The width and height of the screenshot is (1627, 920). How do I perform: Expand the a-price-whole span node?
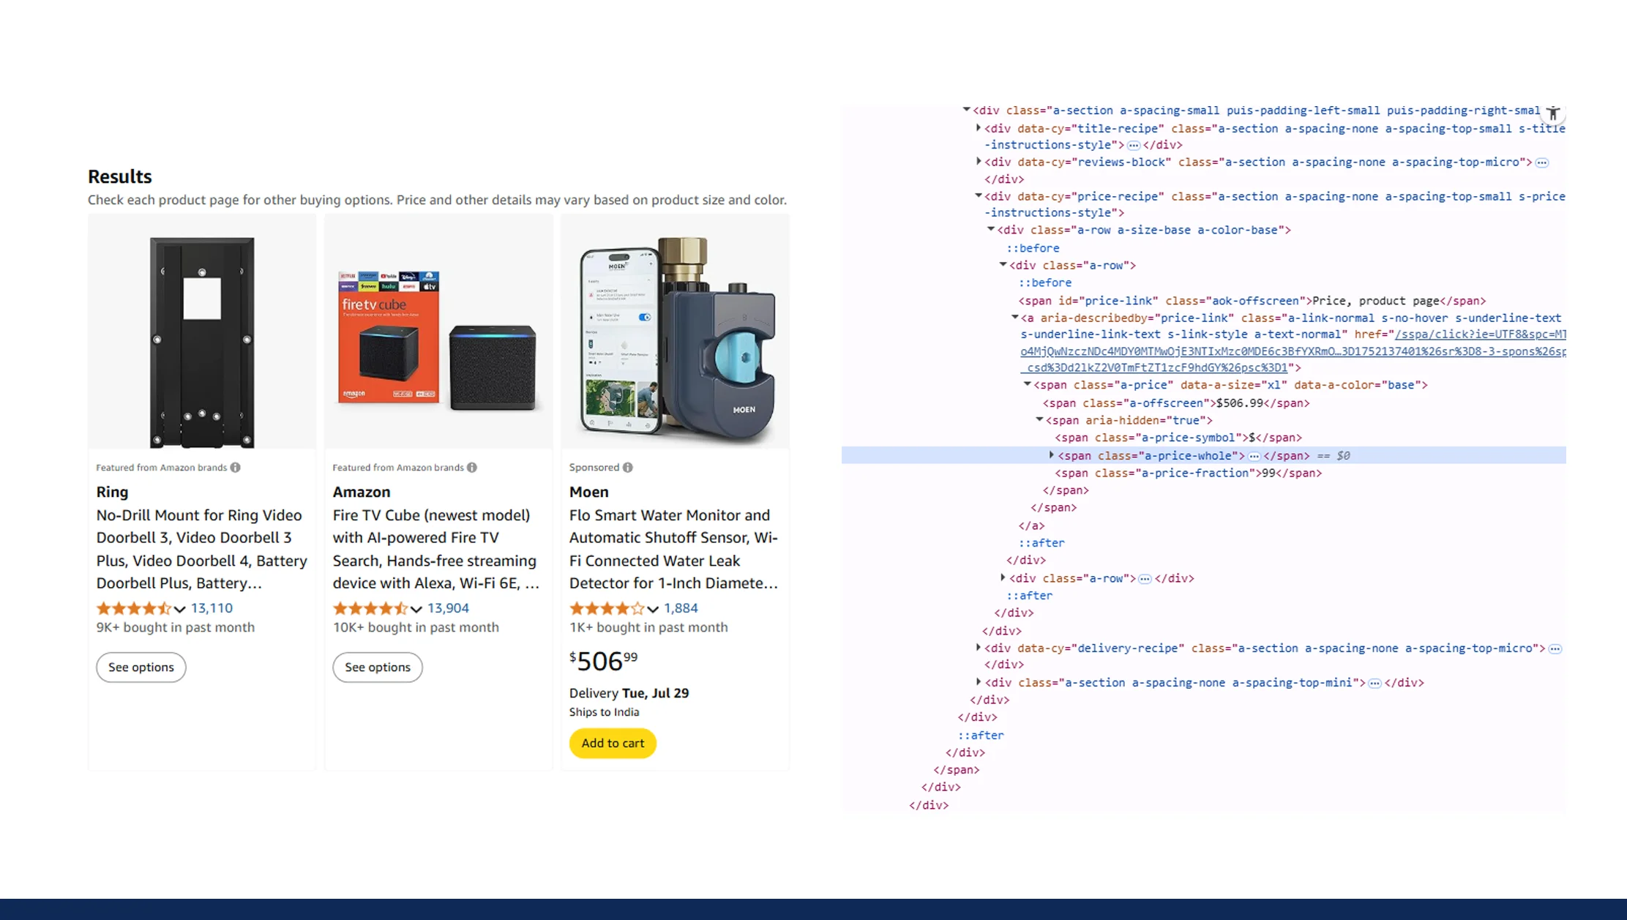point(1052,455)
